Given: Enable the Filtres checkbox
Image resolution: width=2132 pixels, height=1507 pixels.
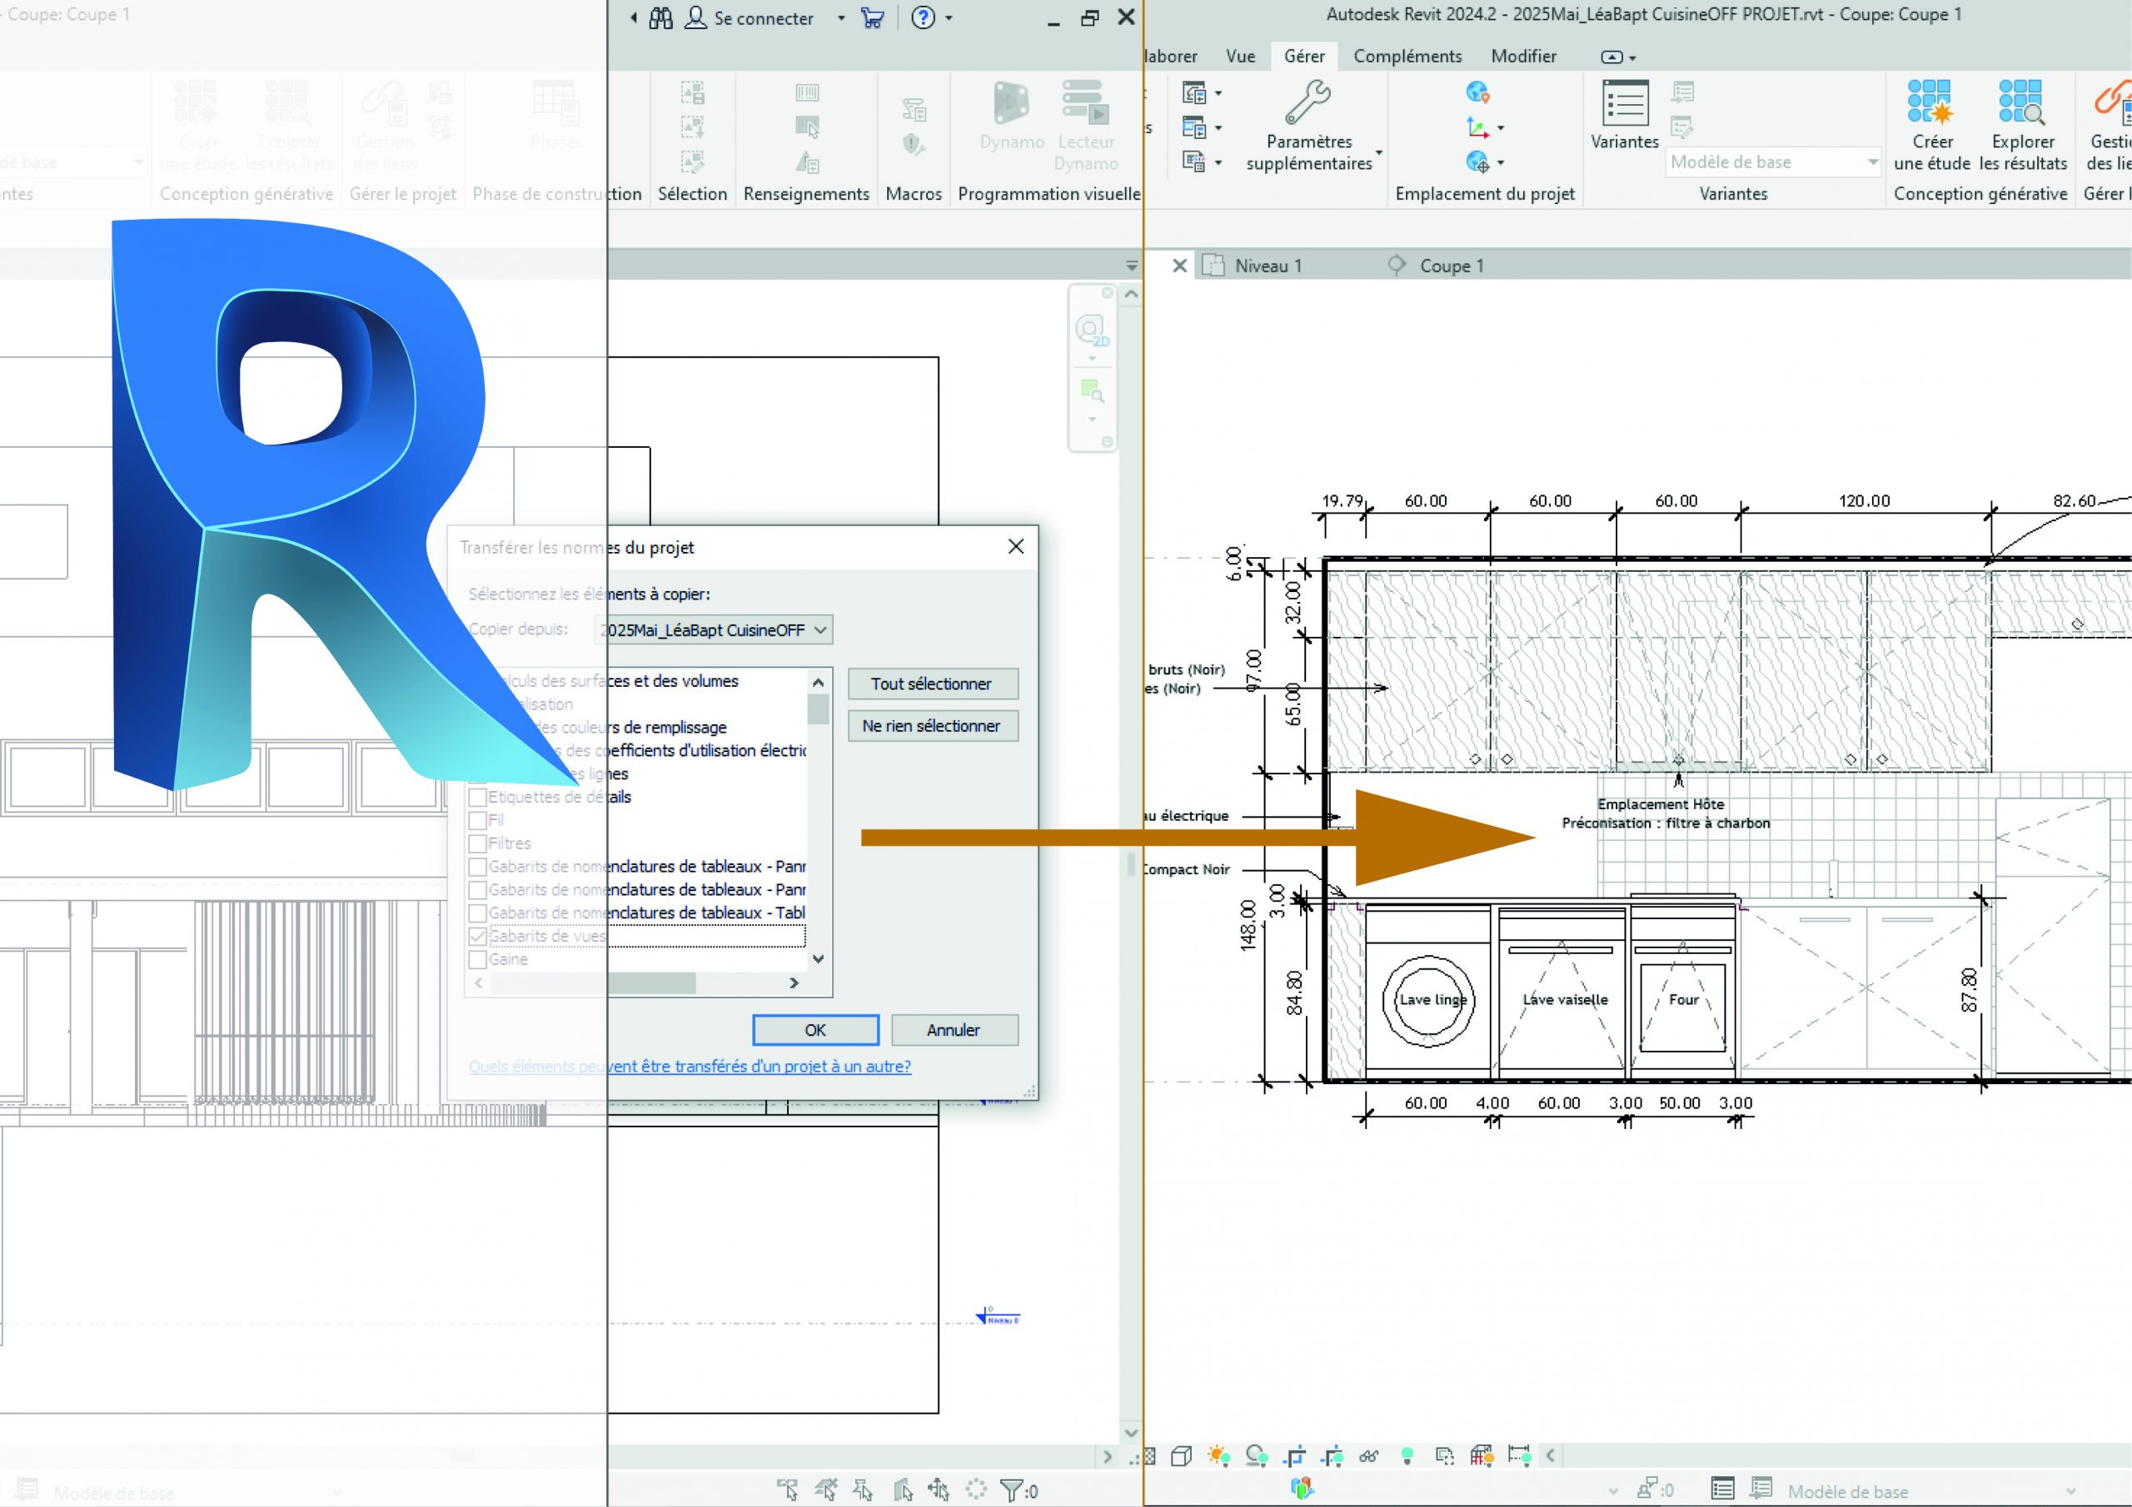Looking at the screenshot, I should [478, 843].
